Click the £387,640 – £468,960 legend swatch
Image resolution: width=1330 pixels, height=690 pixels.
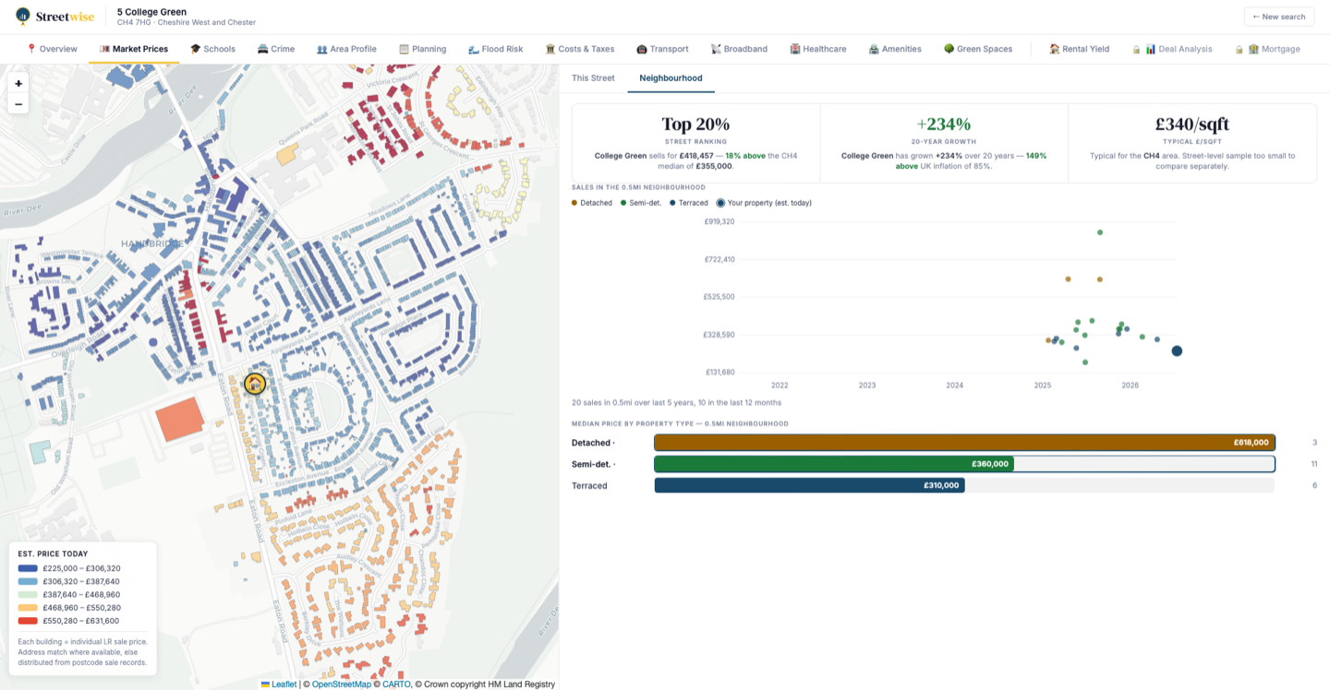pyautogui.click(x=28, y=595)
